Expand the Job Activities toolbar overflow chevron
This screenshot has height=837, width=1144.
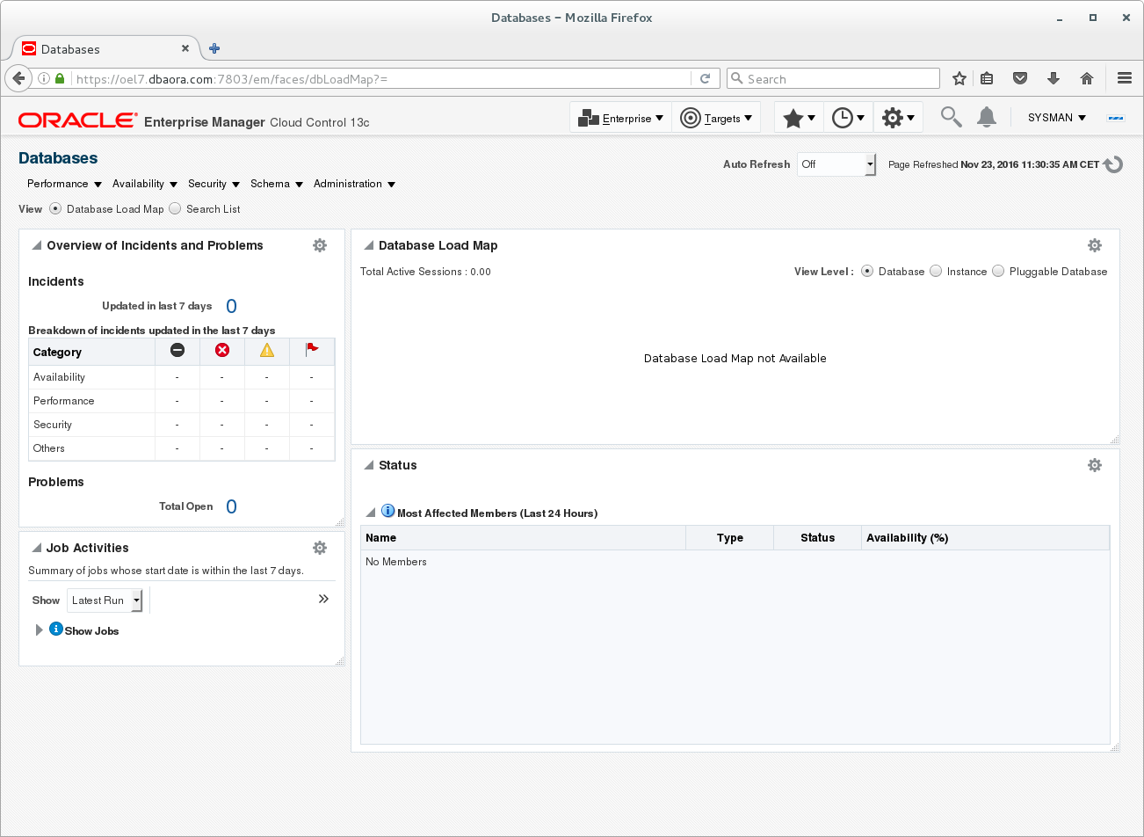pos(323,599)
